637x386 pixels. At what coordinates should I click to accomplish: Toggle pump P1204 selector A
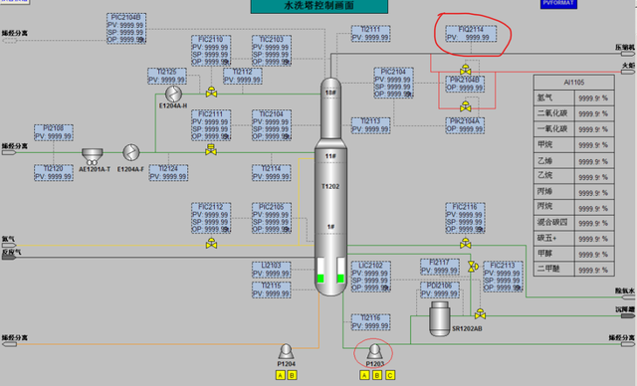(281, 375)
